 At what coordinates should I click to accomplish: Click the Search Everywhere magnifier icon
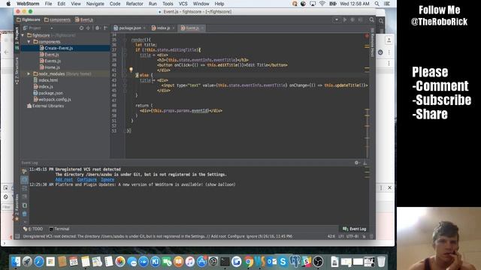click(x=371, y=19)
